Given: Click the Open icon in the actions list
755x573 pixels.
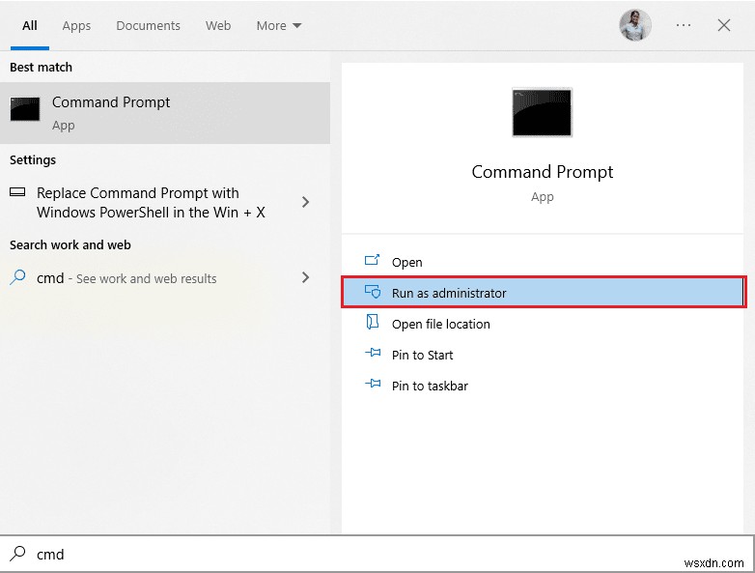Looking at the screenshot, I should 373,262.
